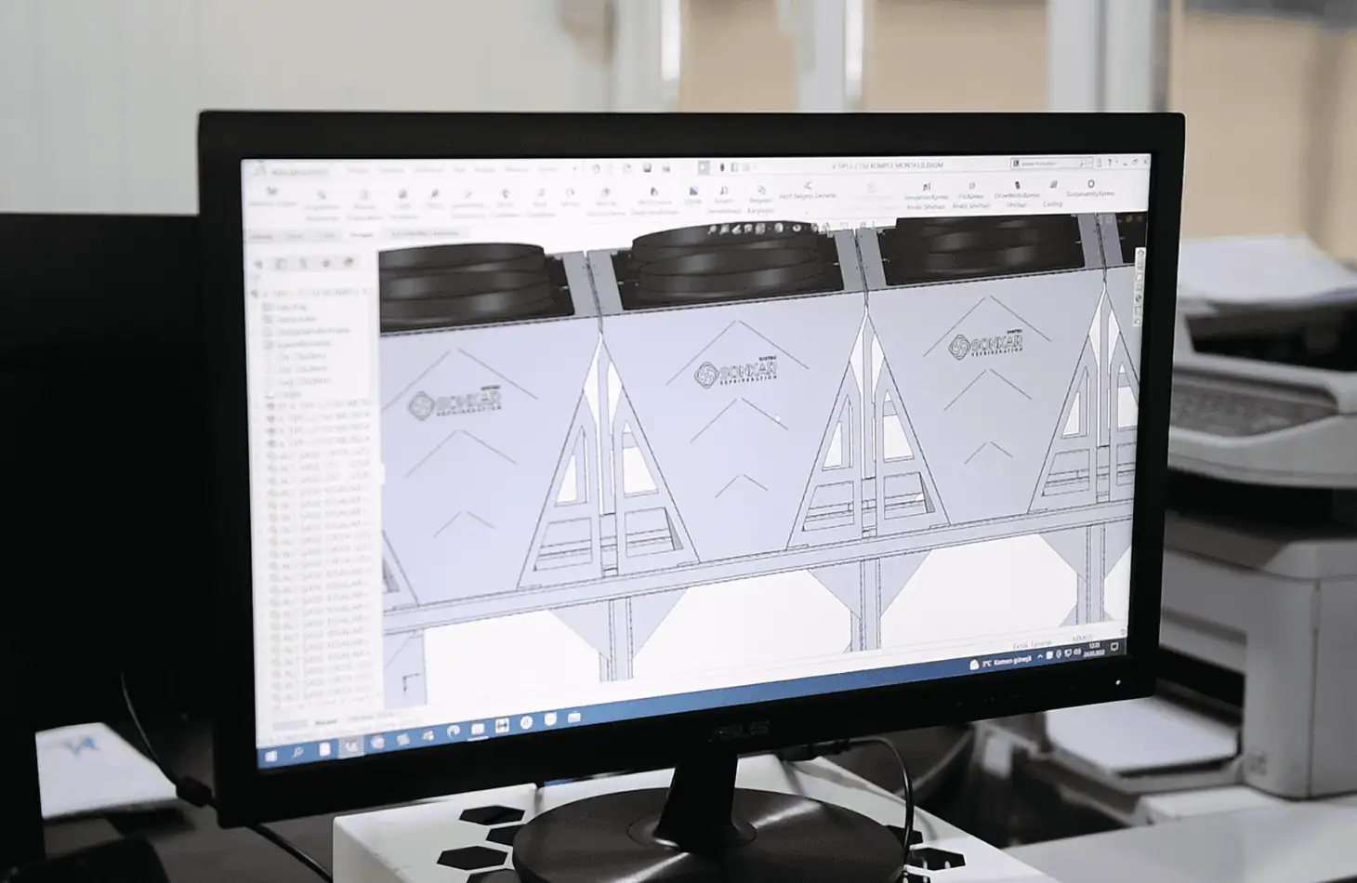This screenshot has height=883, width=1357.
Task: Open the Windows Start menu
Action: point(271,755)
